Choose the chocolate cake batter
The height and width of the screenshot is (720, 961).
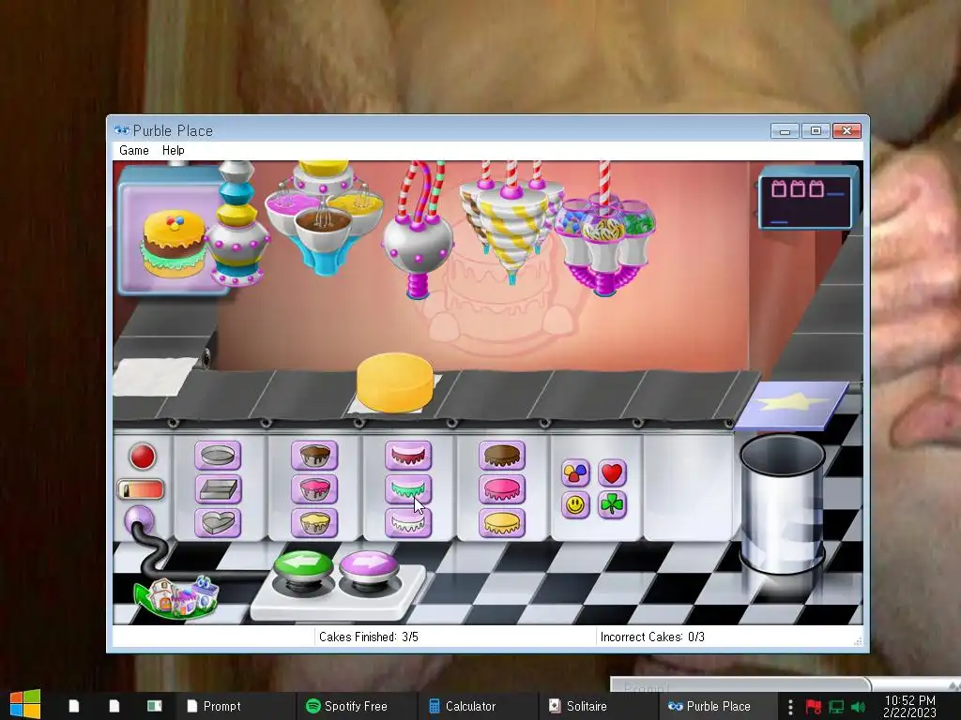(314, 456)
